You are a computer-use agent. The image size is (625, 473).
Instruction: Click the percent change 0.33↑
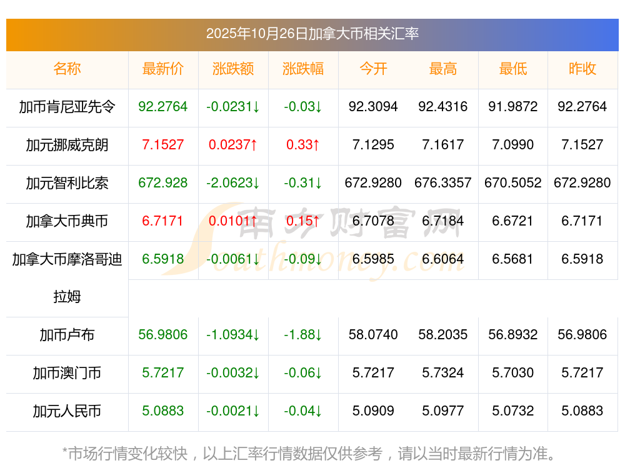(303, 144)
